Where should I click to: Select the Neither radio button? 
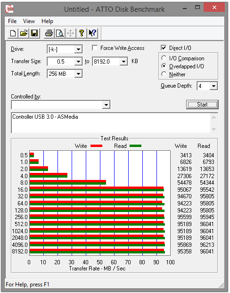164,74
